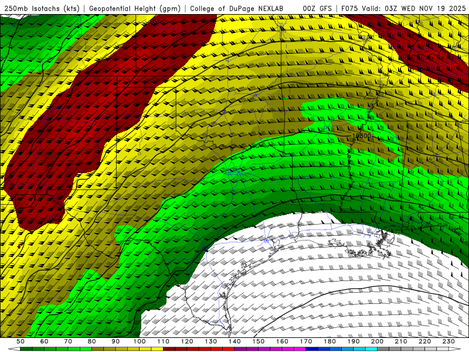The width and height of the screenshot is (469, 352).
Task: Click the 100 value on the color scale
Action: tap(140, 341)
